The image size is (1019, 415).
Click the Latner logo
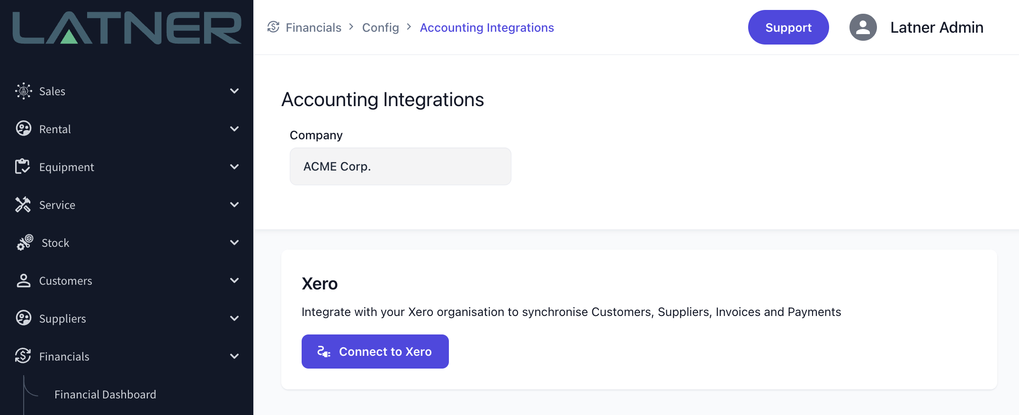127,27
